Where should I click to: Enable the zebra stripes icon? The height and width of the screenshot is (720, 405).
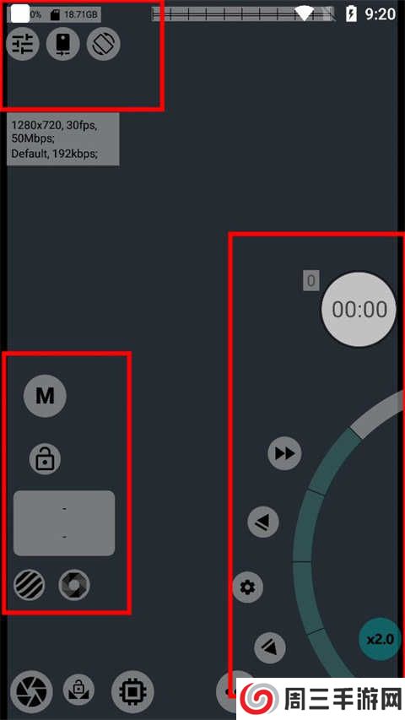[x=30, y=585]
